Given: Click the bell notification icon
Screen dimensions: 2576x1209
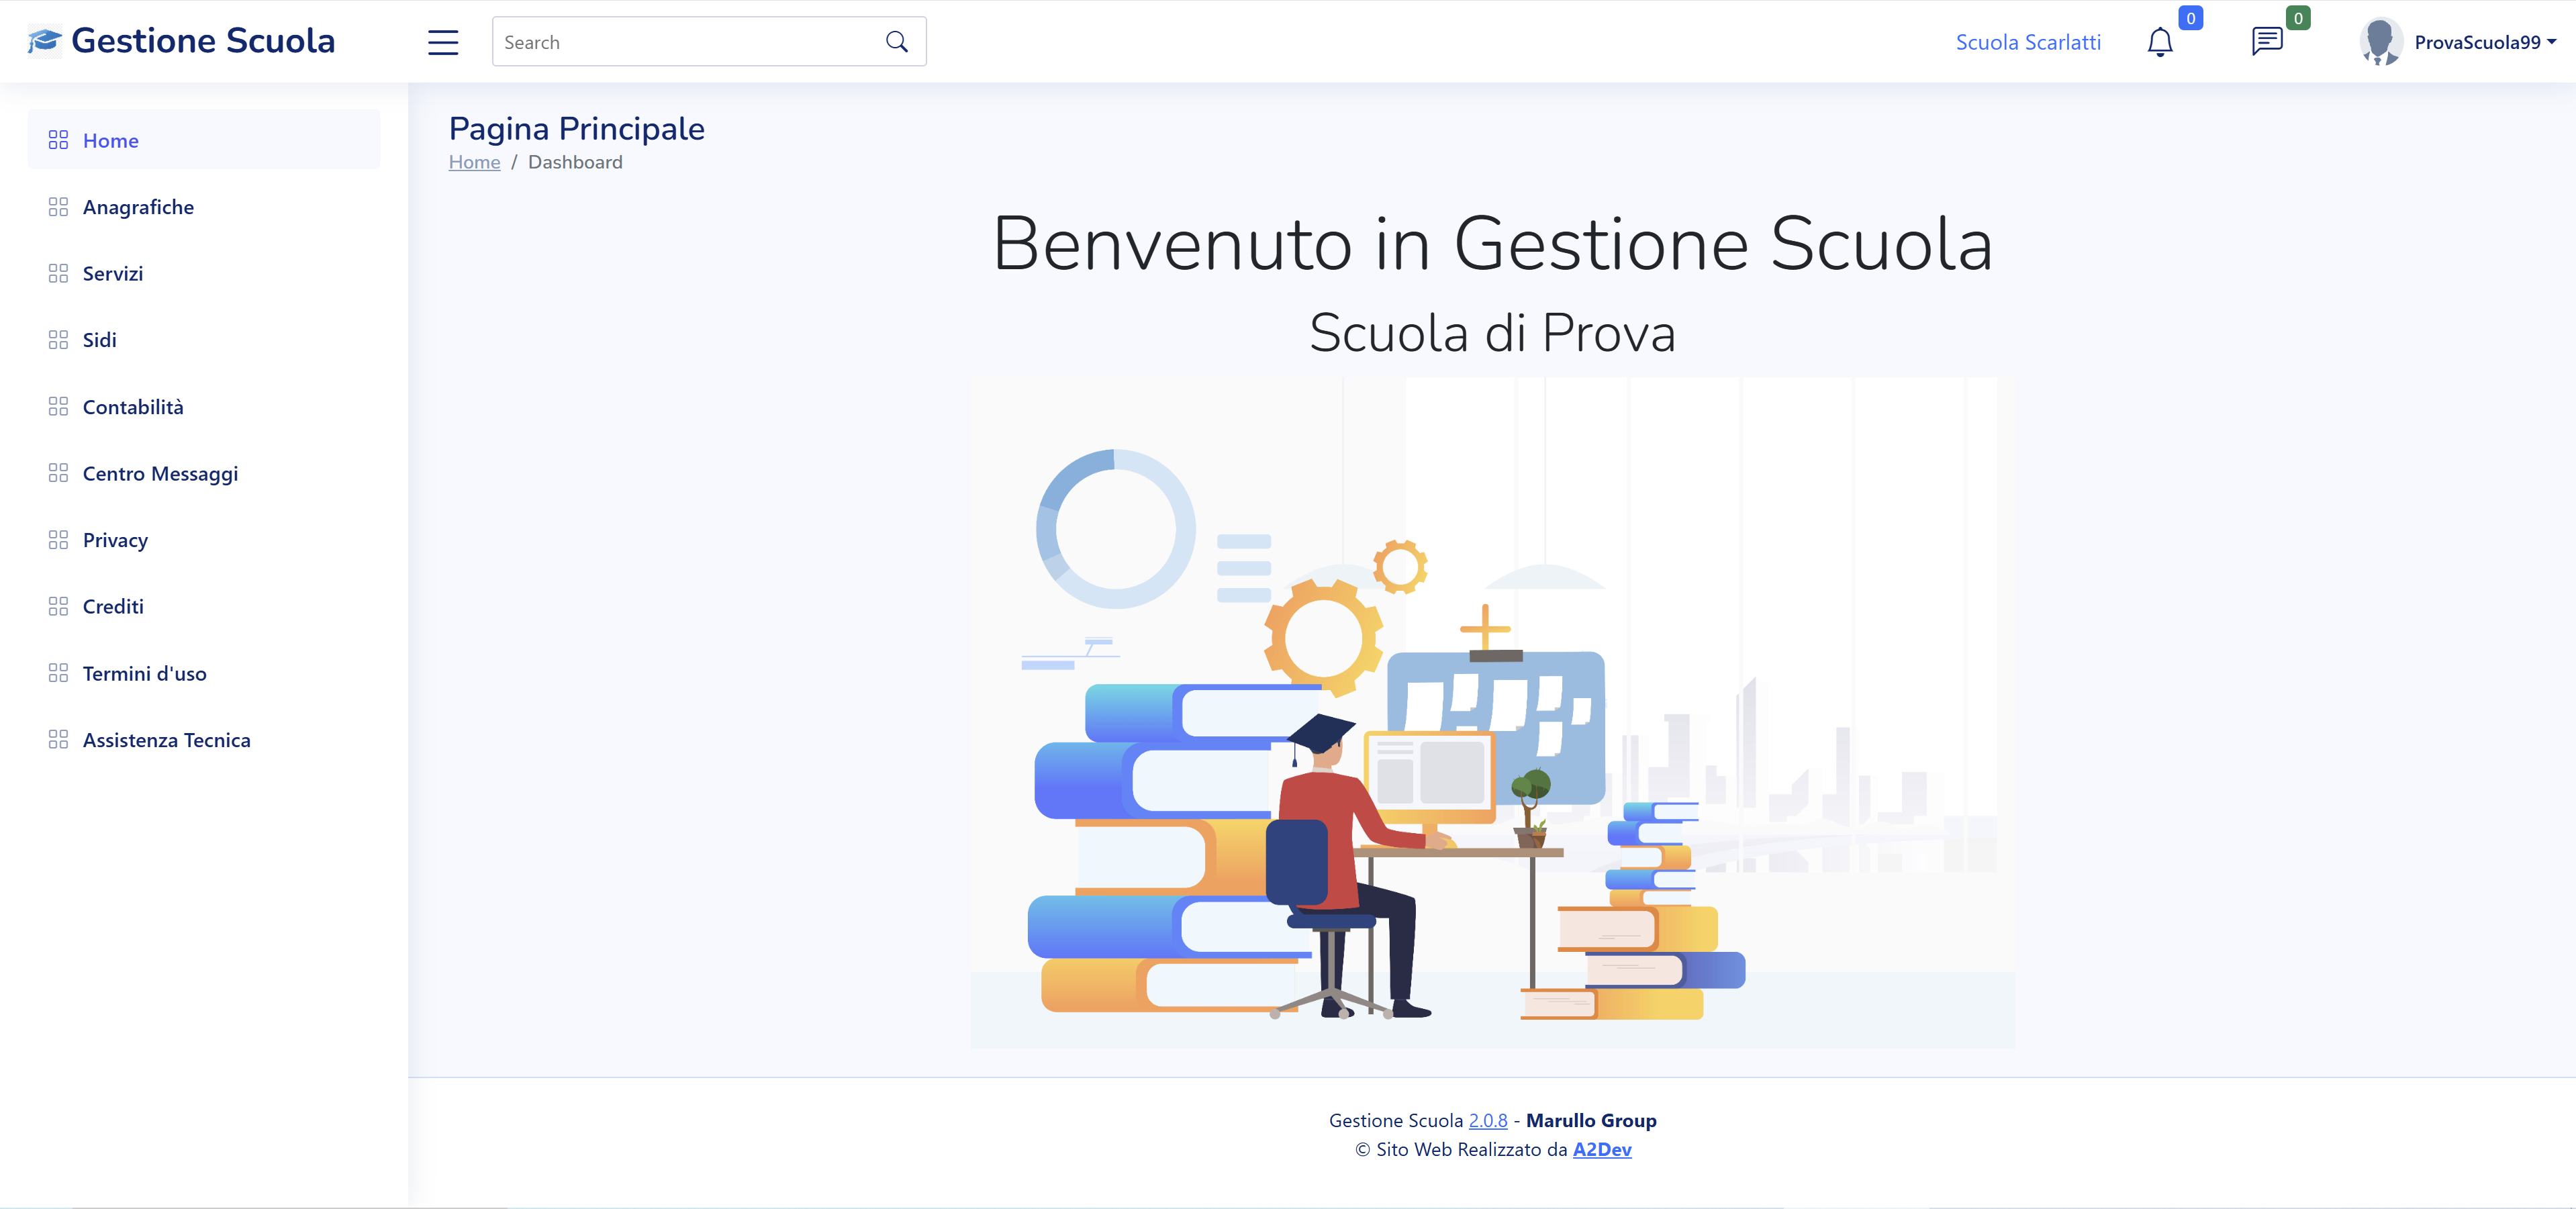Looking at the screenshot, I should 2160,41.
